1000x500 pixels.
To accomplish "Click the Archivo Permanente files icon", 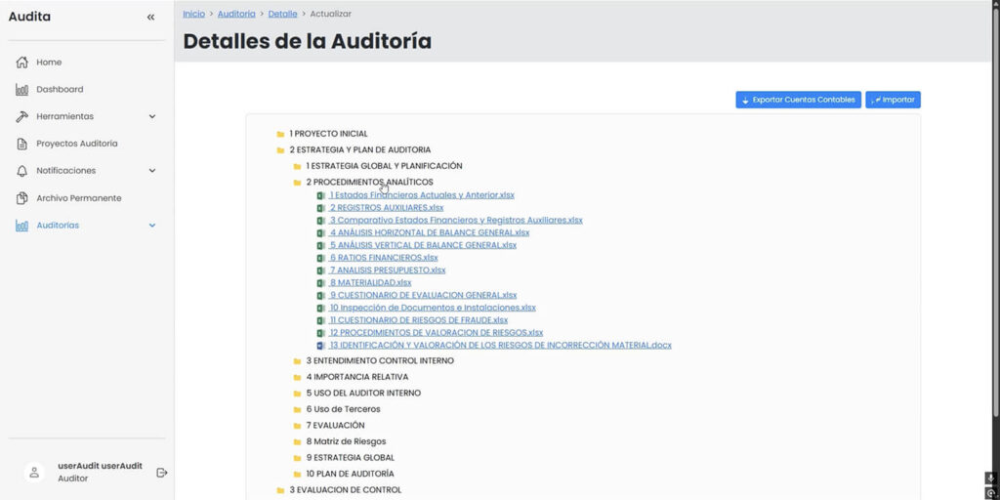I will point(21,198).
